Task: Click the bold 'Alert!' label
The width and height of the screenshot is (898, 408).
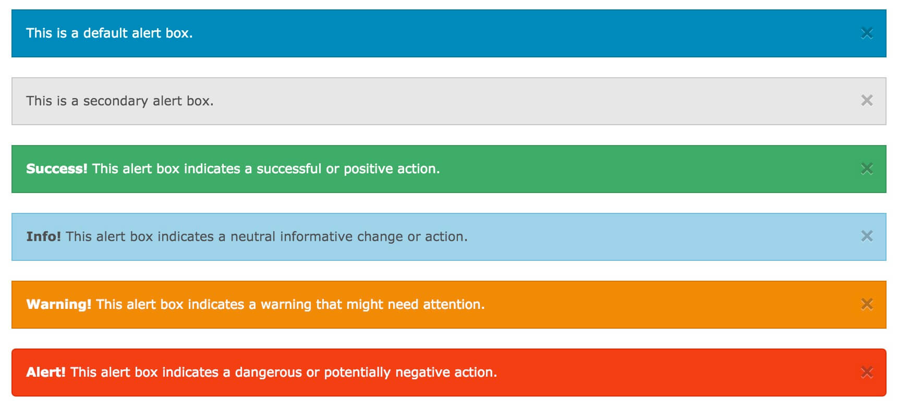Action: click(x=46, y=373)
